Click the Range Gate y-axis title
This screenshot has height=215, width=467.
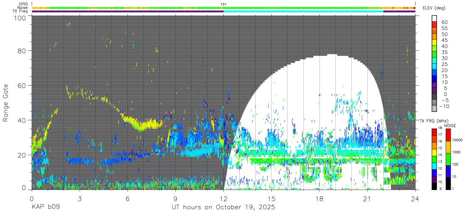[6, 103]
